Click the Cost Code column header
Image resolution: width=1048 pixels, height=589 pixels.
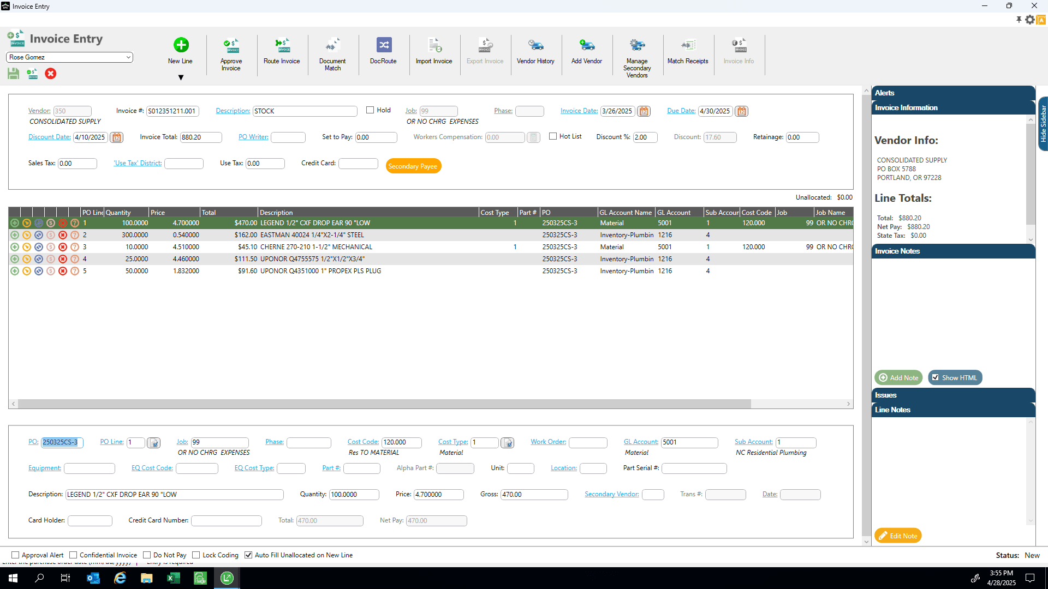coord(757,213)
